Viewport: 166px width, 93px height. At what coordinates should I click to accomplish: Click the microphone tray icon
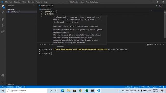click(x=141, y=91)
